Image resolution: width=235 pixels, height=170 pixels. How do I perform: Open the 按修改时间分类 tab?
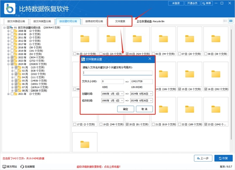(x=93, y=21)
